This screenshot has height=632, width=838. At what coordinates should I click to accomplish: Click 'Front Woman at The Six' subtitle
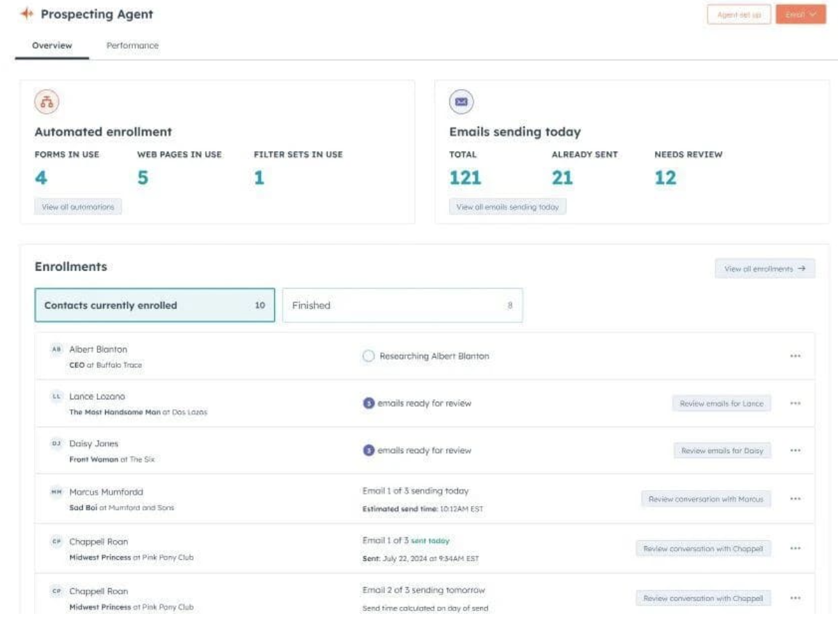click(x=112, y=459)
